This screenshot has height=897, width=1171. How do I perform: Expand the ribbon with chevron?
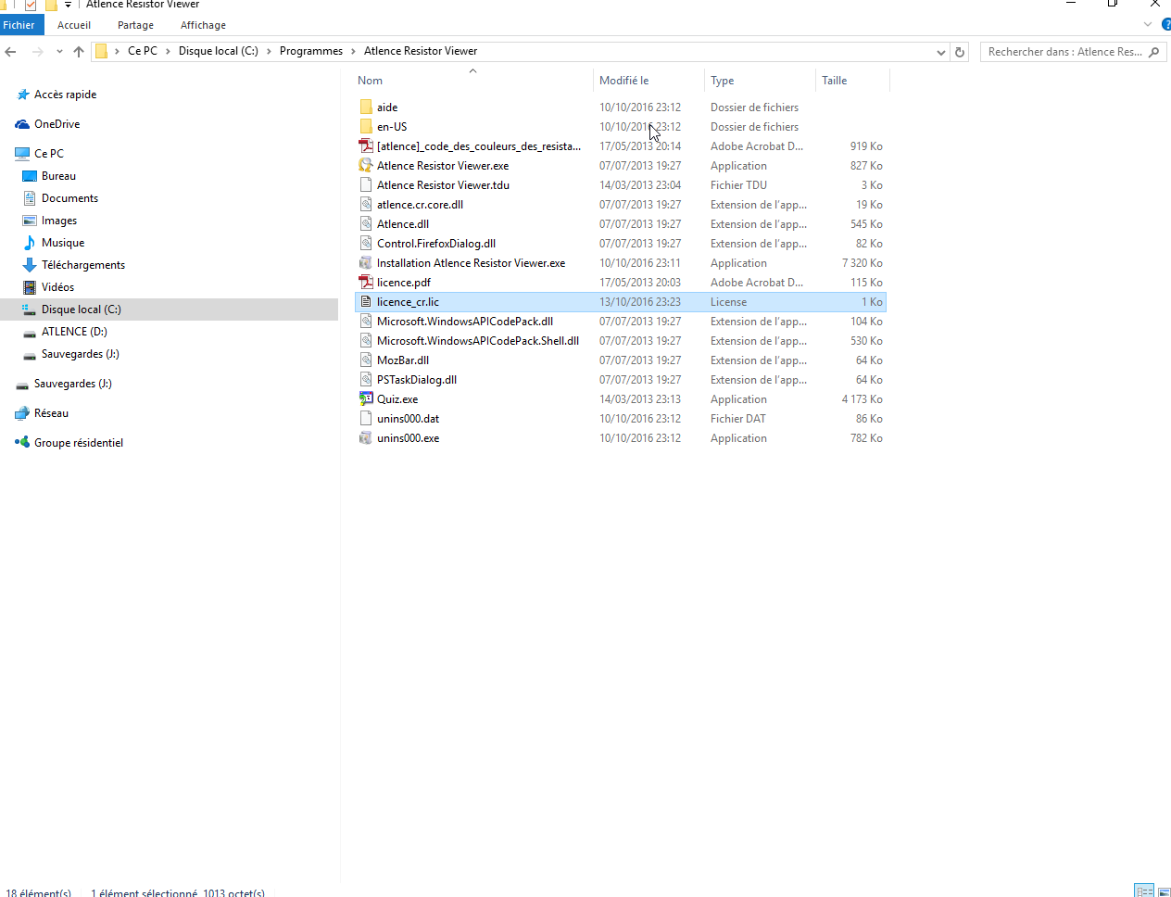point(1148,24)
